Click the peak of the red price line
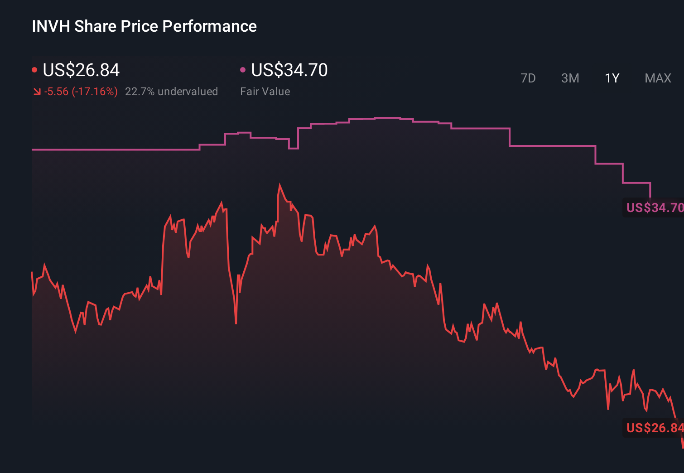 [280, 183]
